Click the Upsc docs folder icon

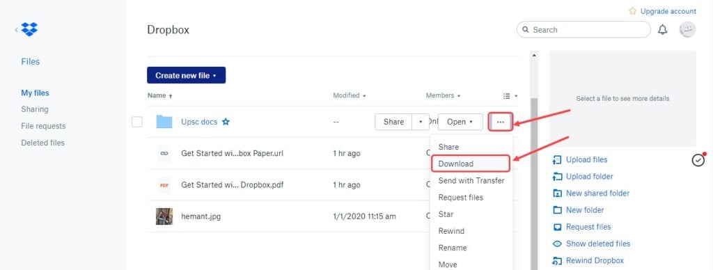(x=164, y=122)
